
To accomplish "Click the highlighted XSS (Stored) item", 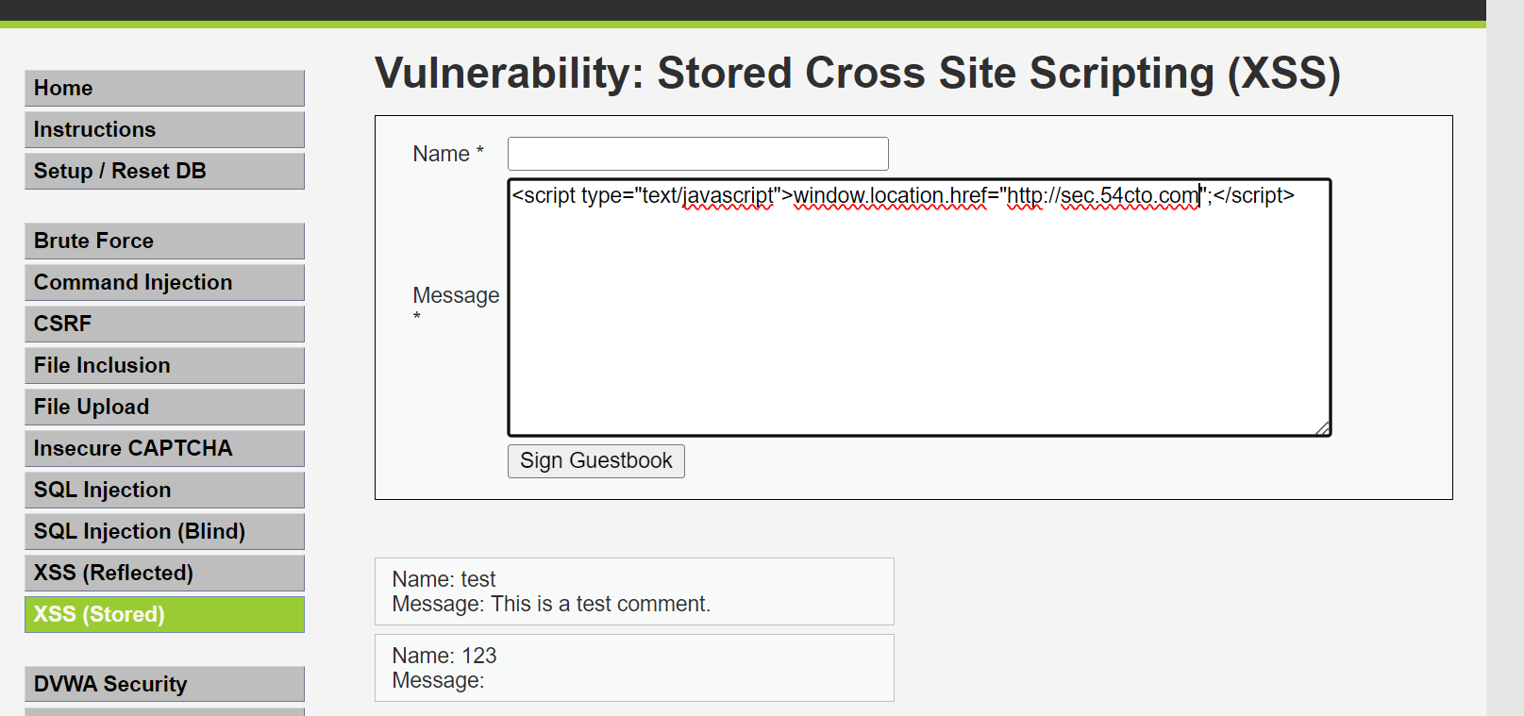I will tap(164, 614).
